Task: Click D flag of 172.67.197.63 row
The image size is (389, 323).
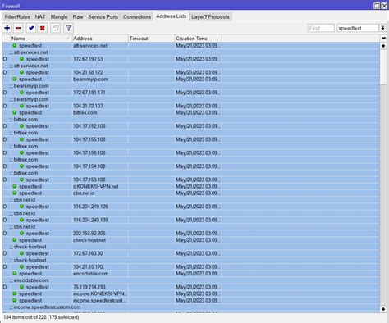Action: pyautogui.click(x=5, y=59)
